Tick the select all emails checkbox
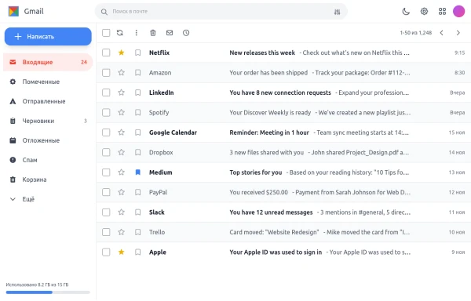 tap(106, 33)
